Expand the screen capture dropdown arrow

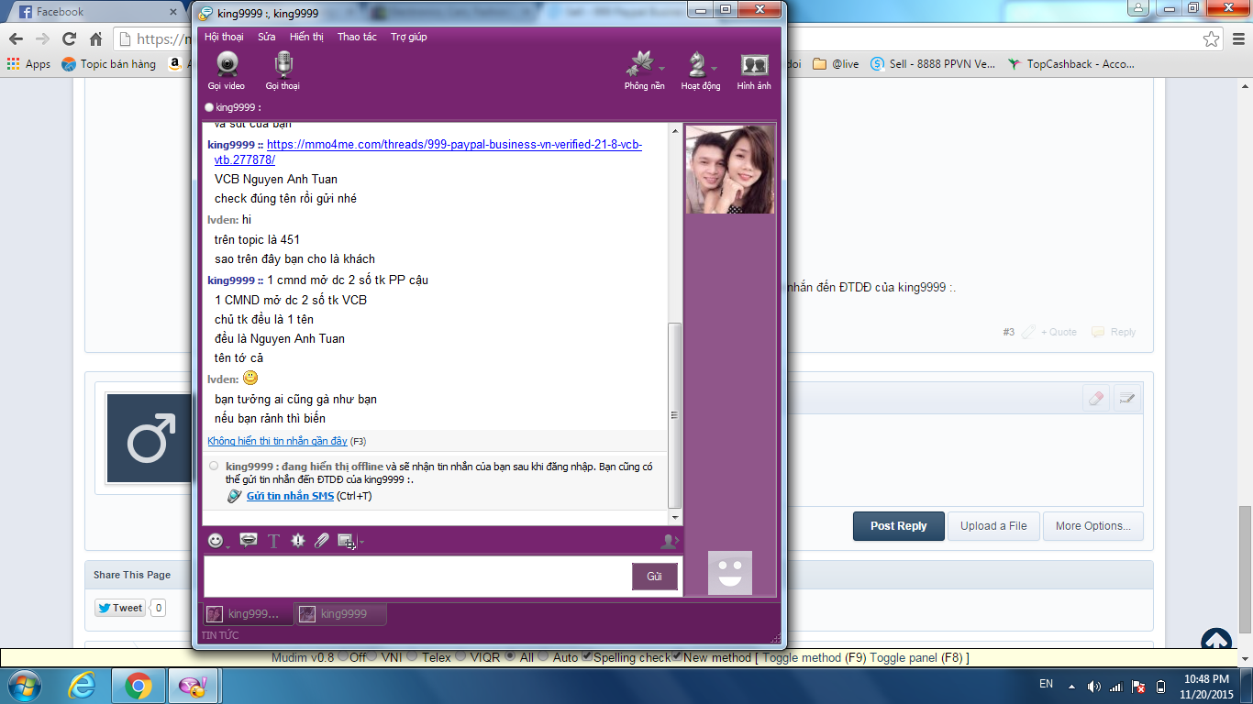point(361,542)
